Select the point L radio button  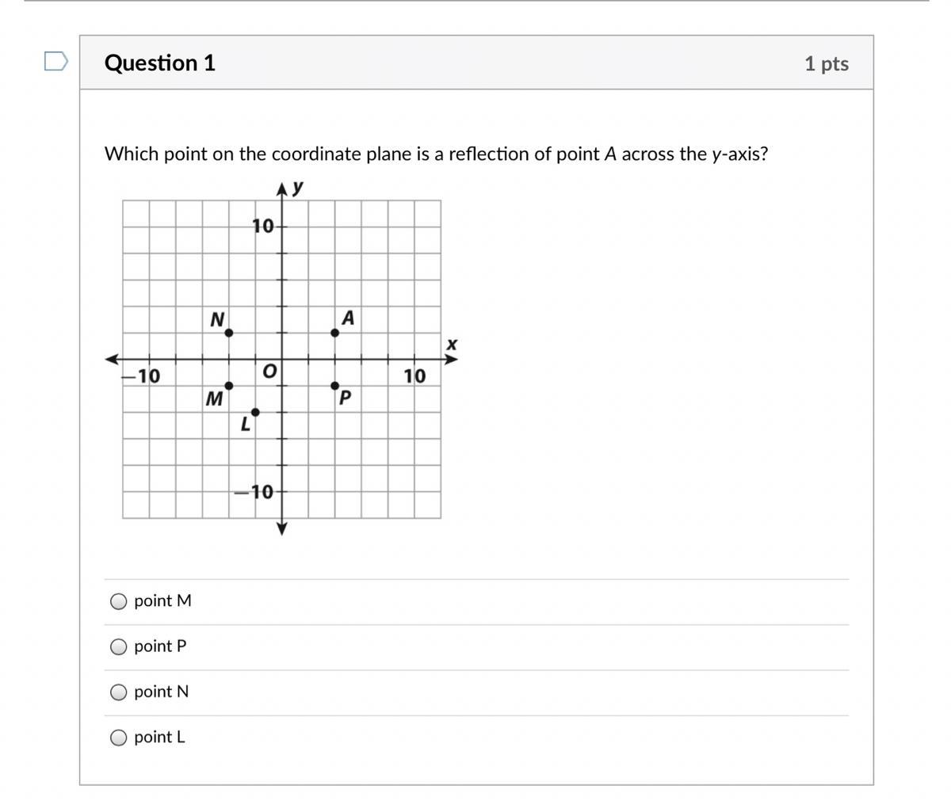[x=118, y=738]
